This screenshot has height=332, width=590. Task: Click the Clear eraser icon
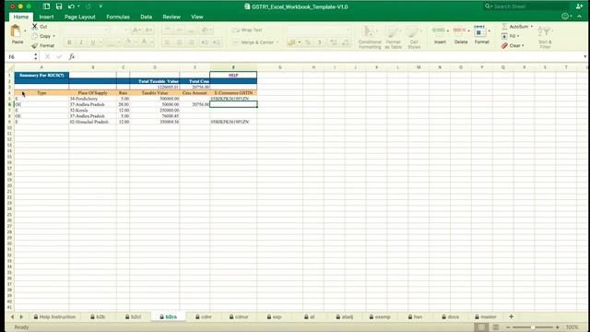pyautogui.click(x=504, y=45)
